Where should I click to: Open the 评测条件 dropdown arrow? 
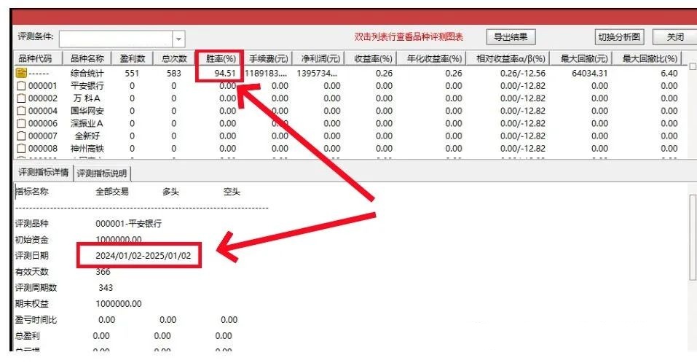(x=179, y=38)
